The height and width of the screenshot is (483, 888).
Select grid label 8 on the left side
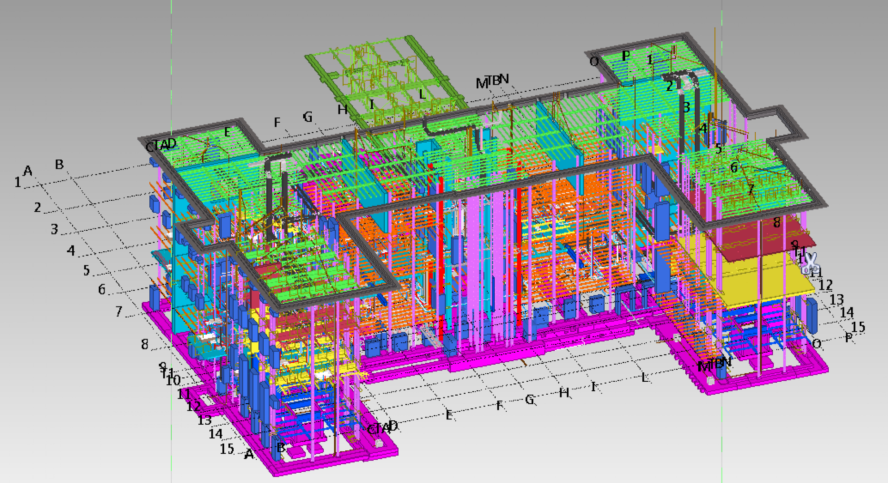click(144, 344)
